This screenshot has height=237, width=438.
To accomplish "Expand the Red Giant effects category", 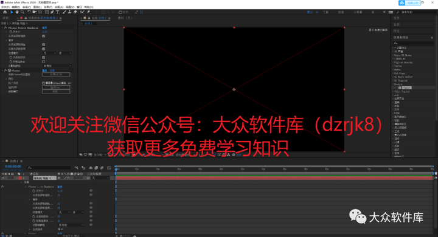I will 393,74.
